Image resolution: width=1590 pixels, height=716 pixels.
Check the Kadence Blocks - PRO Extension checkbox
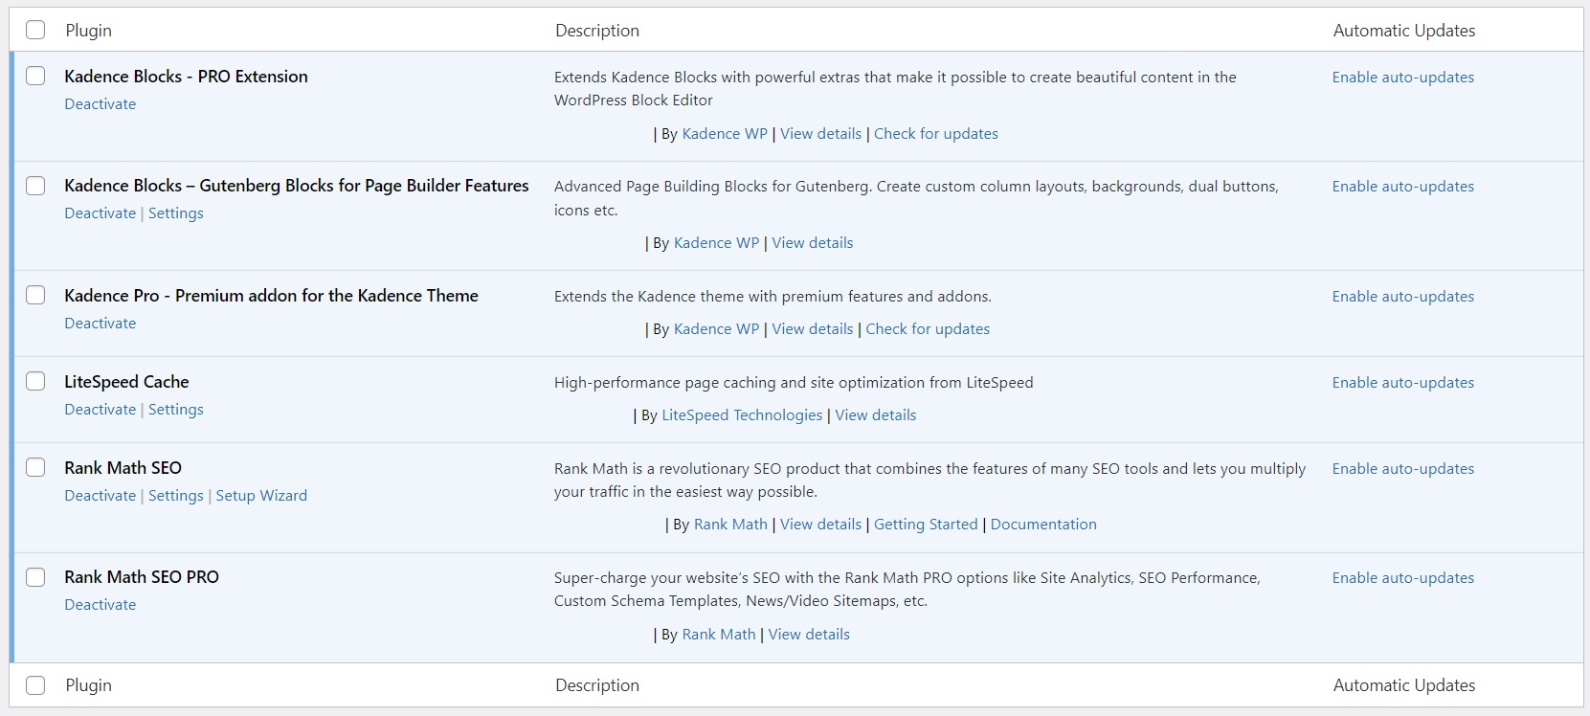click(35, 76)
